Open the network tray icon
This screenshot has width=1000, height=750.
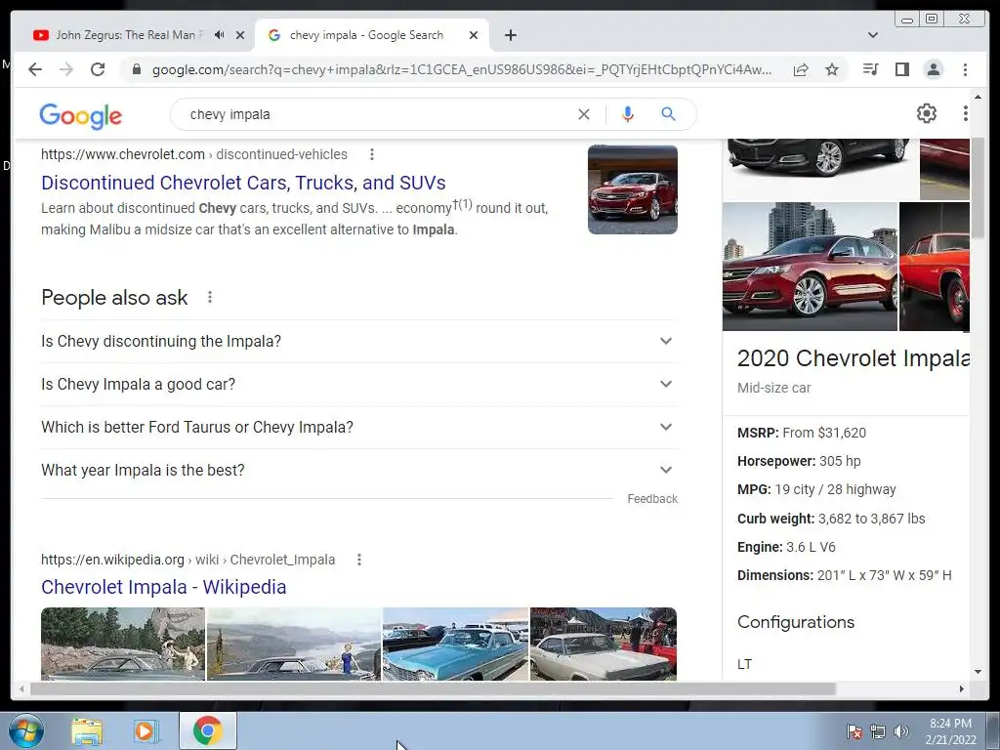[x=878, y=731]
